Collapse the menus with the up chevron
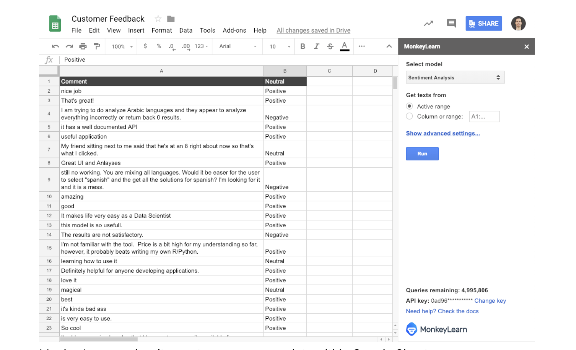This screenshot has height=350, width=576. [389, 46]
